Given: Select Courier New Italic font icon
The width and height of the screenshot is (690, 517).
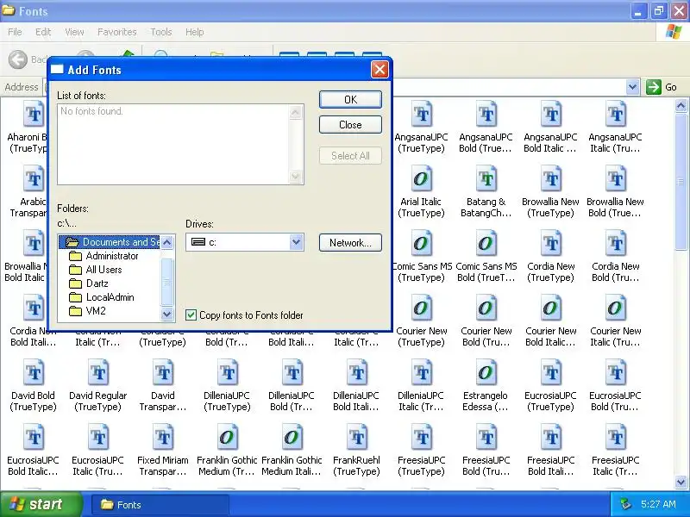Looking at the screenshot, I should [615, 308].
